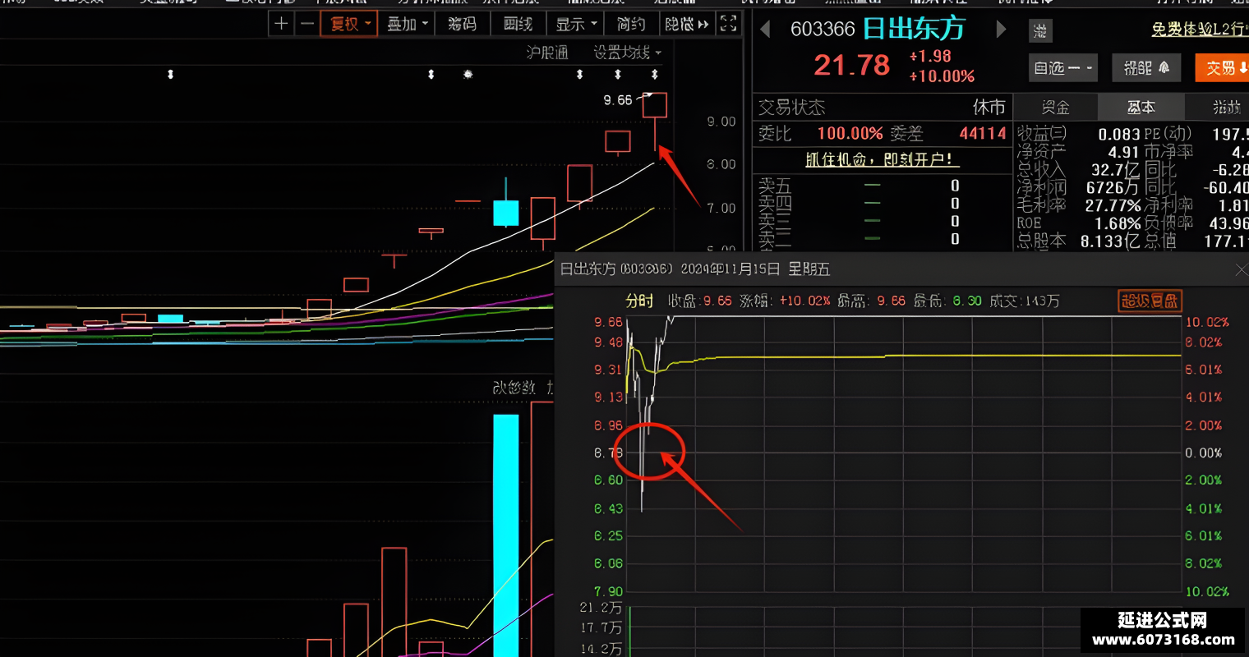Image resolution: width=1249 pixels, height=657 pixels.
Task: Click the 超级复盘 button in popup
Action: (x=1150, y=301)
